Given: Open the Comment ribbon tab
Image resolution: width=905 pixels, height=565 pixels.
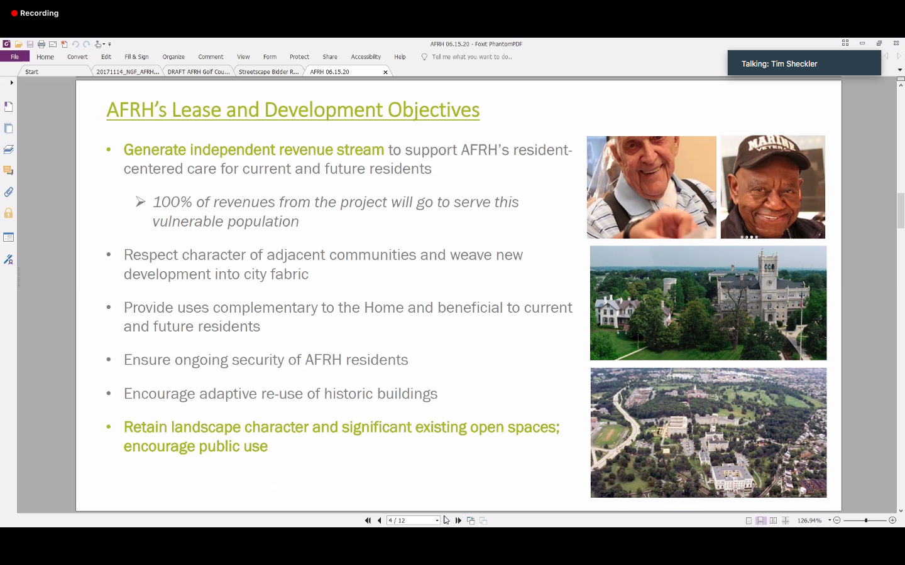Looking at the screenshot, I should click(211, 57).
